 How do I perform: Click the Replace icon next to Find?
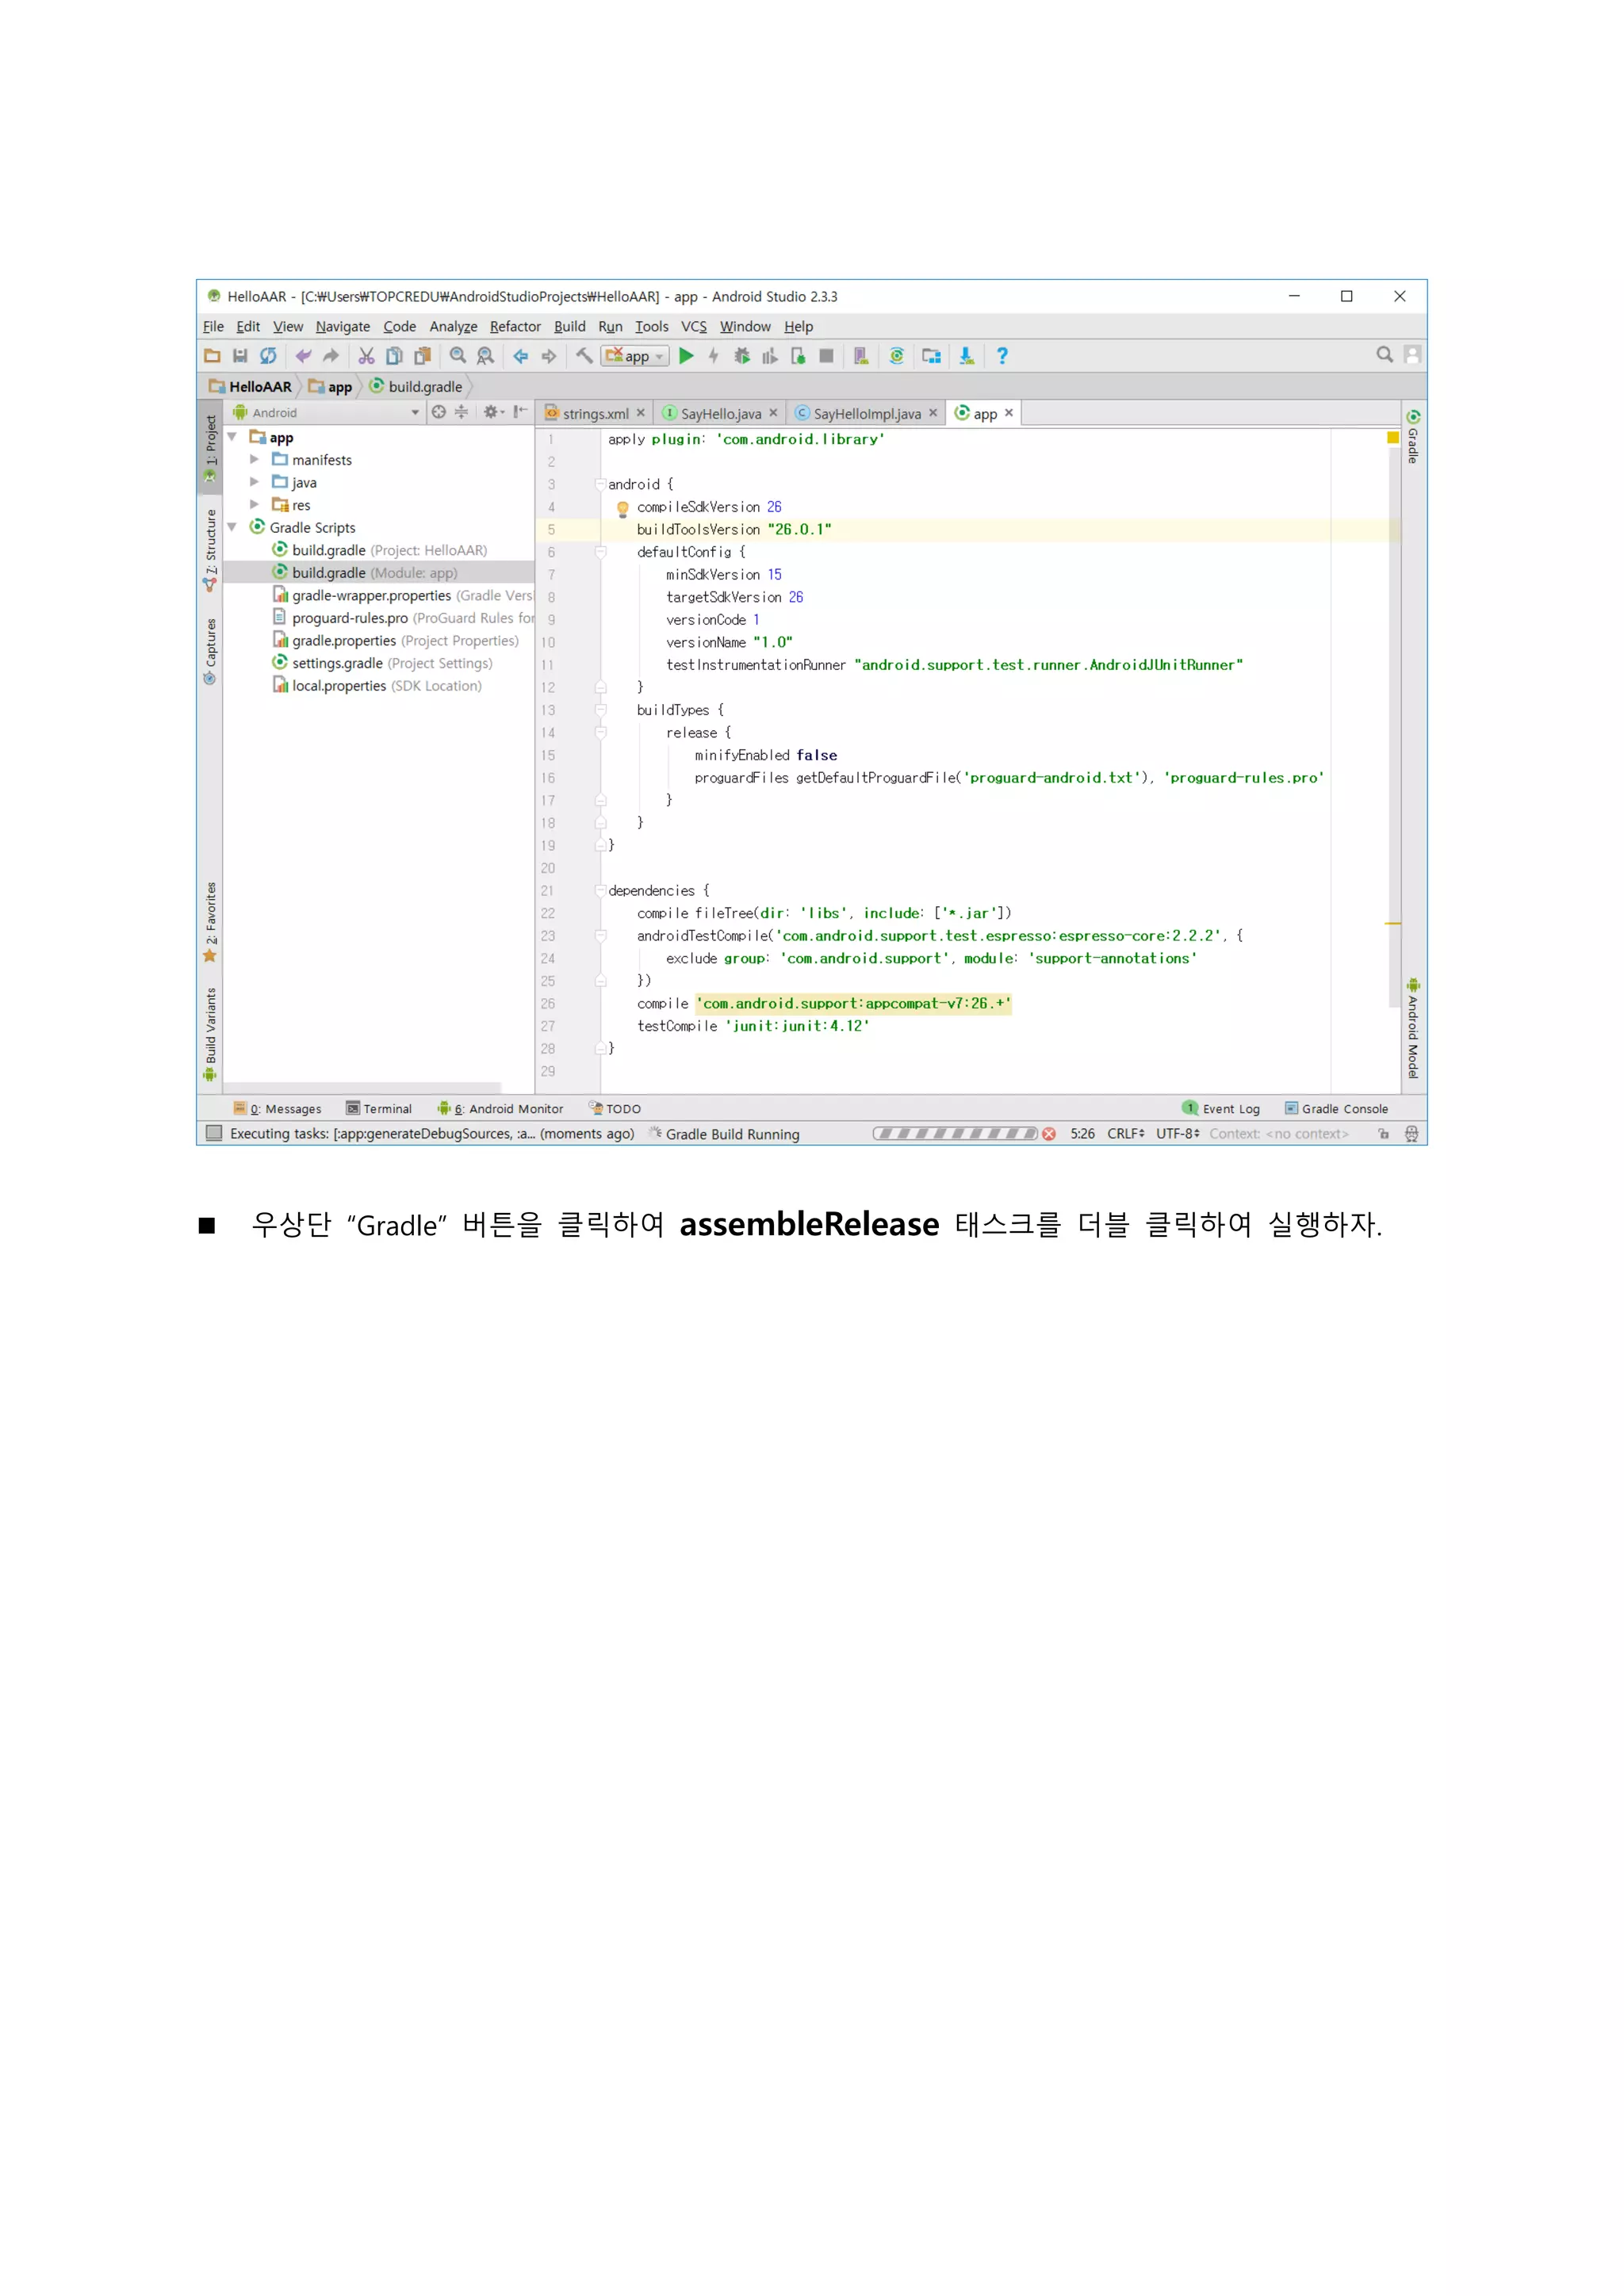pos(486,356)
